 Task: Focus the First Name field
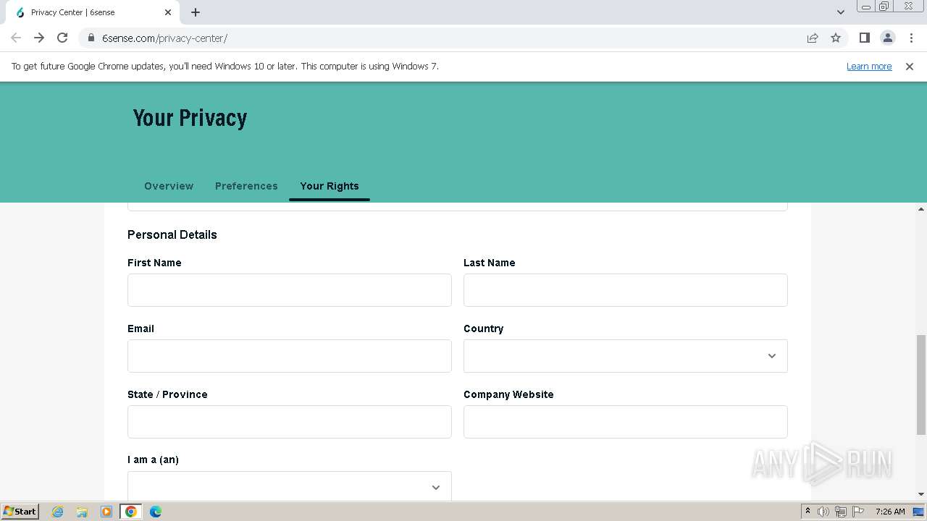tap(290, 290)
